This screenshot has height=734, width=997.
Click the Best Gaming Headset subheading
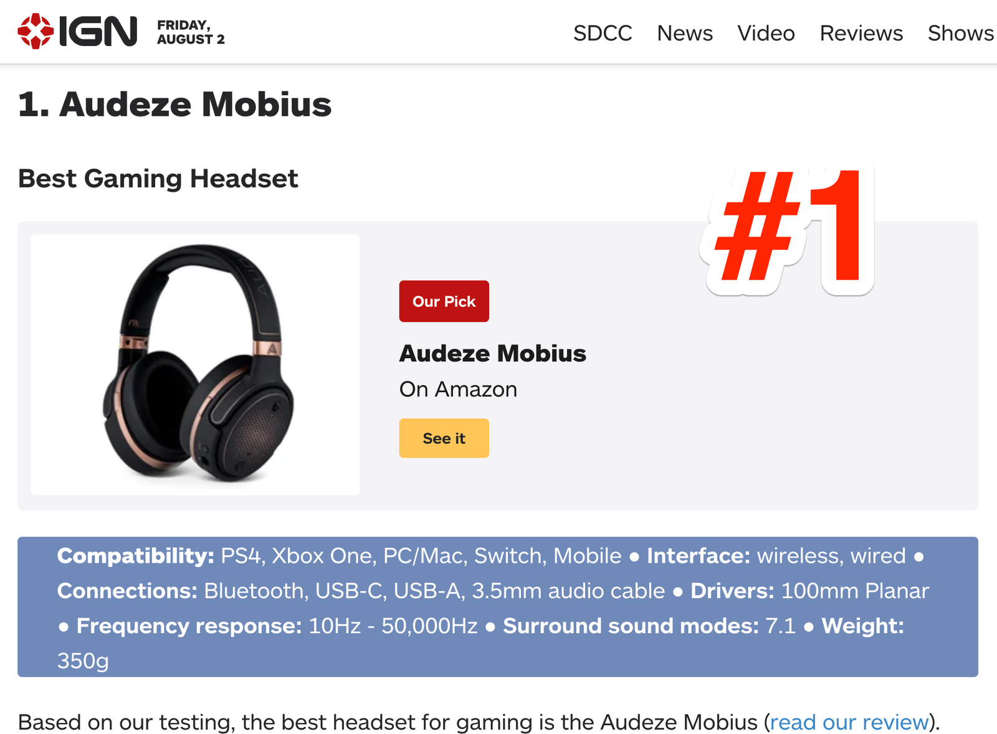[x=158, y=179]
